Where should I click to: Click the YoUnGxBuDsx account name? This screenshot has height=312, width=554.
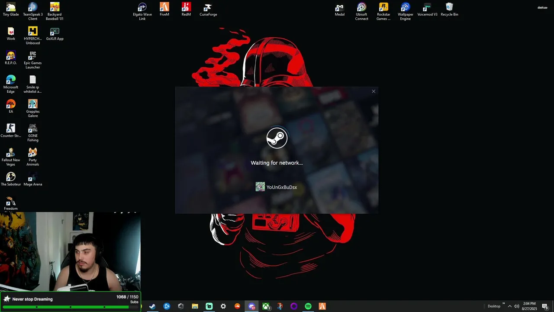pyautogui.click(x=282, y=187)
